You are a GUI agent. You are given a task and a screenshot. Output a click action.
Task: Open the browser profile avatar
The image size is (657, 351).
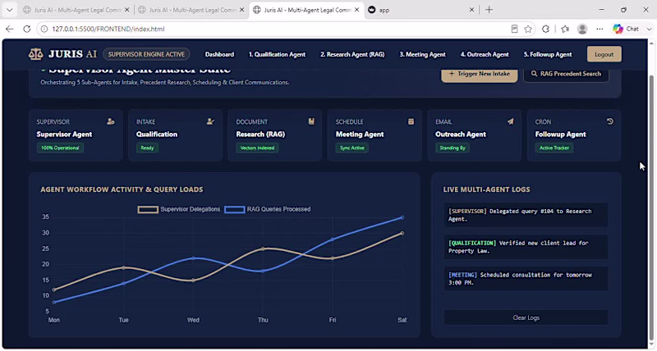(582, 29)
